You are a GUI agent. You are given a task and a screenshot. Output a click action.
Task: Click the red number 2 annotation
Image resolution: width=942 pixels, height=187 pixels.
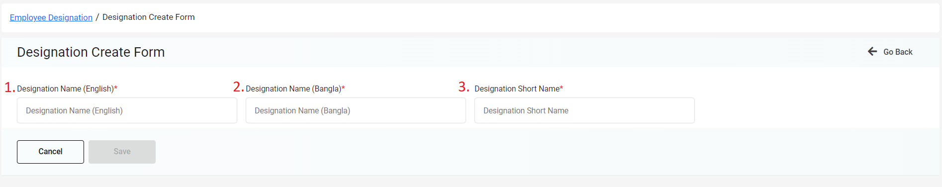(x=238, y=87)
